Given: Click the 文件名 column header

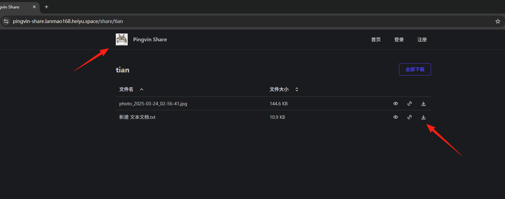Looking at the screenshot, I should click(x=126, y=89).
